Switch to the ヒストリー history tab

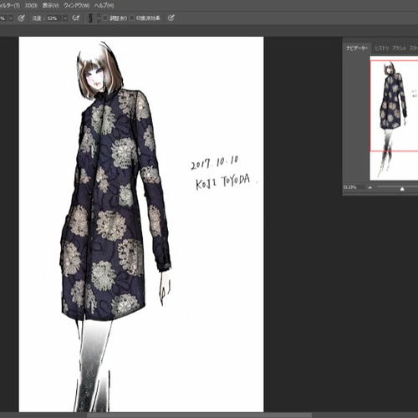pos(381,48)
